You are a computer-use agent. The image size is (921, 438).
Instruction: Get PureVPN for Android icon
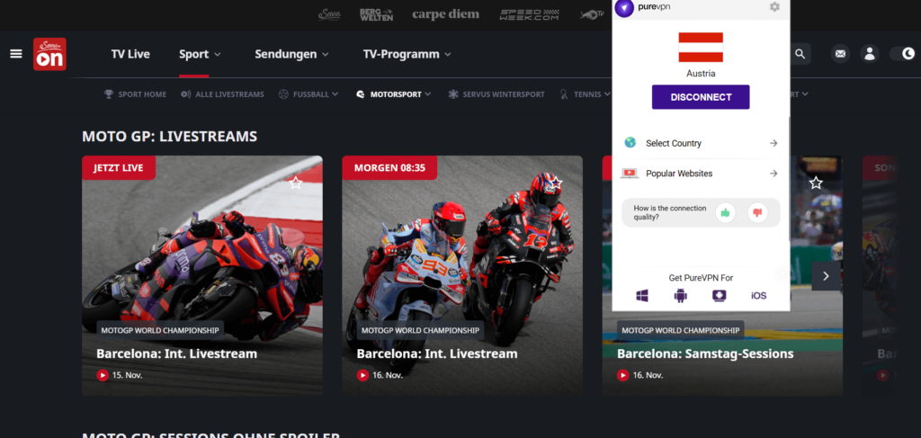681,296
